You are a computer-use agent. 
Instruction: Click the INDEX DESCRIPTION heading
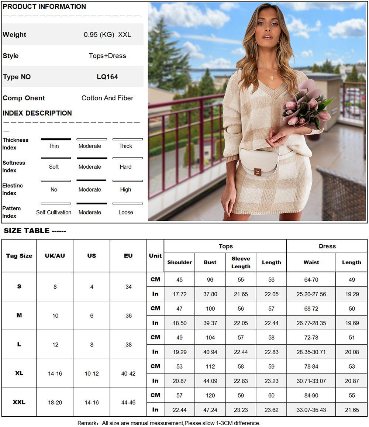[37, 113]
